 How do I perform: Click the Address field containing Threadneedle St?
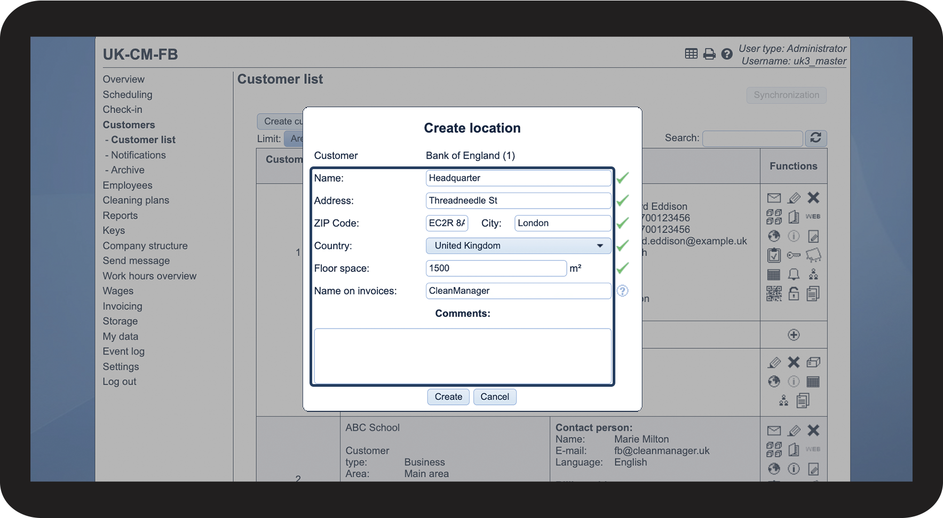[x=518, y=201]
